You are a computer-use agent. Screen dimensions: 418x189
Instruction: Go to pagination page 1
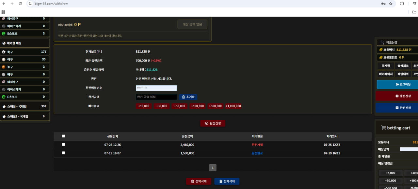(x=213, y=168)
